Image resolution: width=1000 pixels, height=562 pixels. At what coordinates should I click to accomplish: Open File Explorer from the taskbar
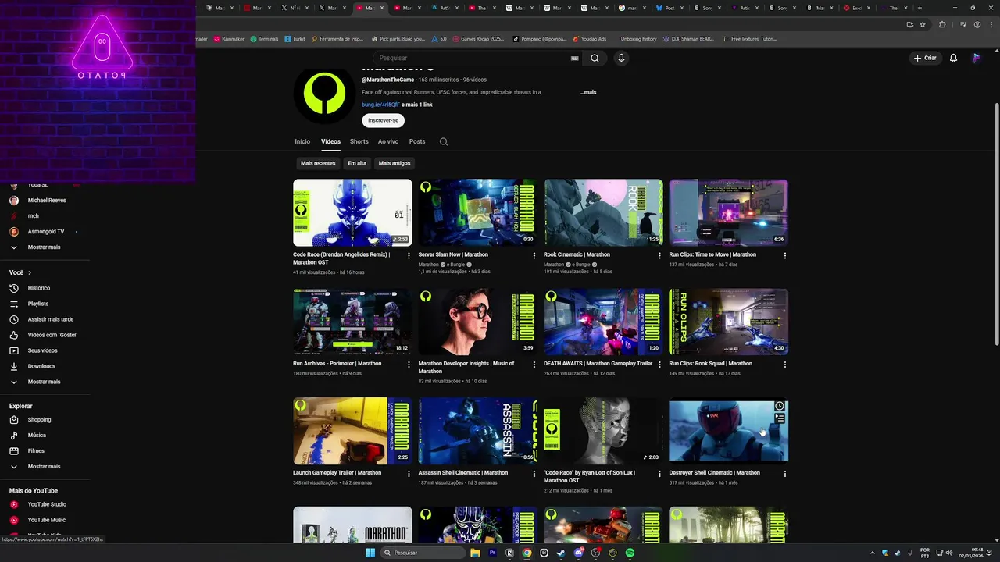point(475,553)
